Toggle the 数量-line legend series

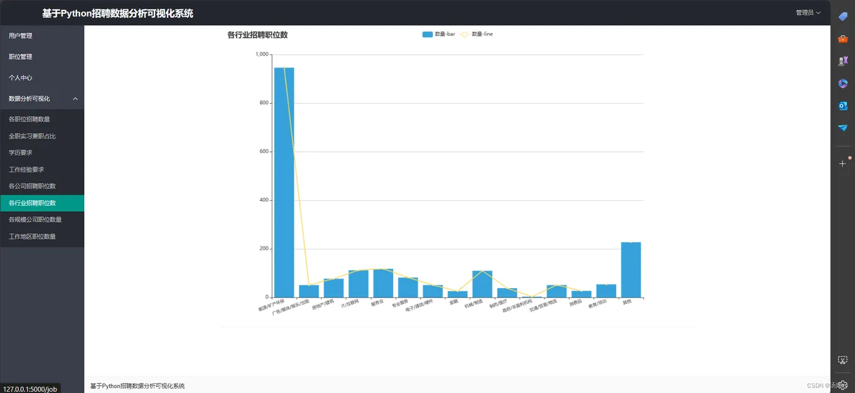(x=476, y=34)
